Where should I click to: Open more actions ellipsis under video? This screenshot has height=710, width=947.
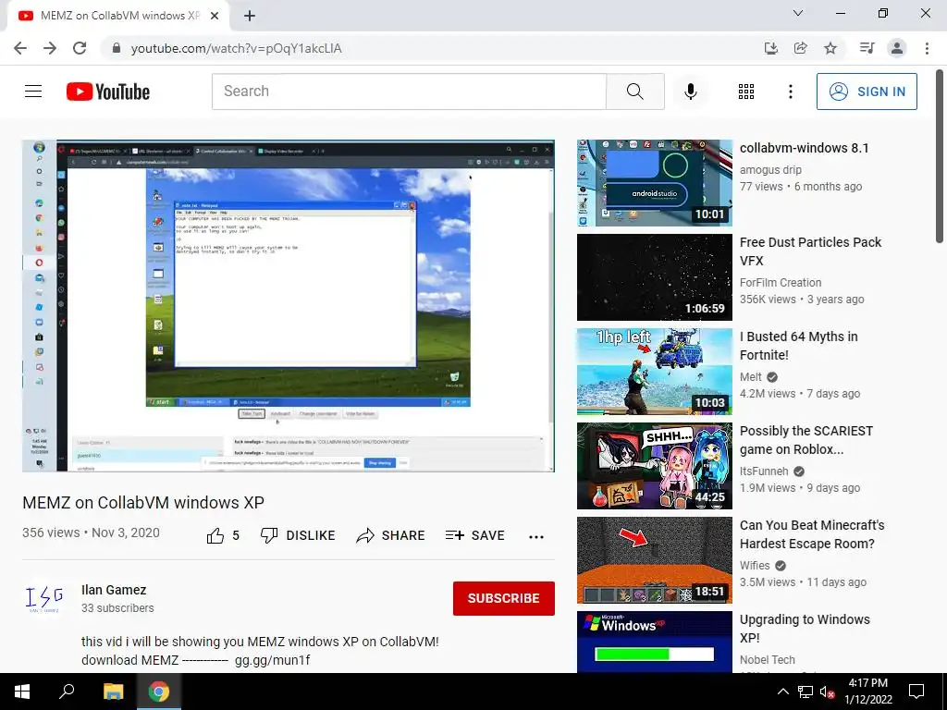(536, 536)
